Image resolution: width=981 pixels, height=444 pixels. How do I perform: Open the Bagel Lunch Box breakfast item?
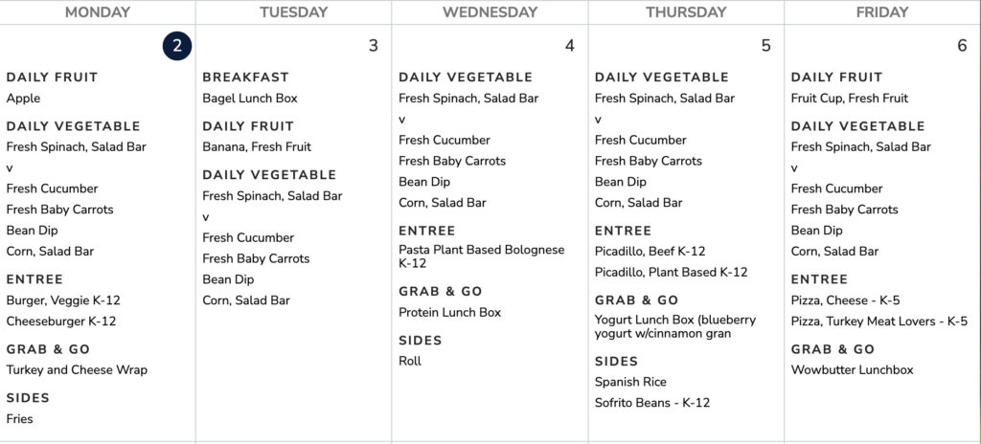point(250,99)
